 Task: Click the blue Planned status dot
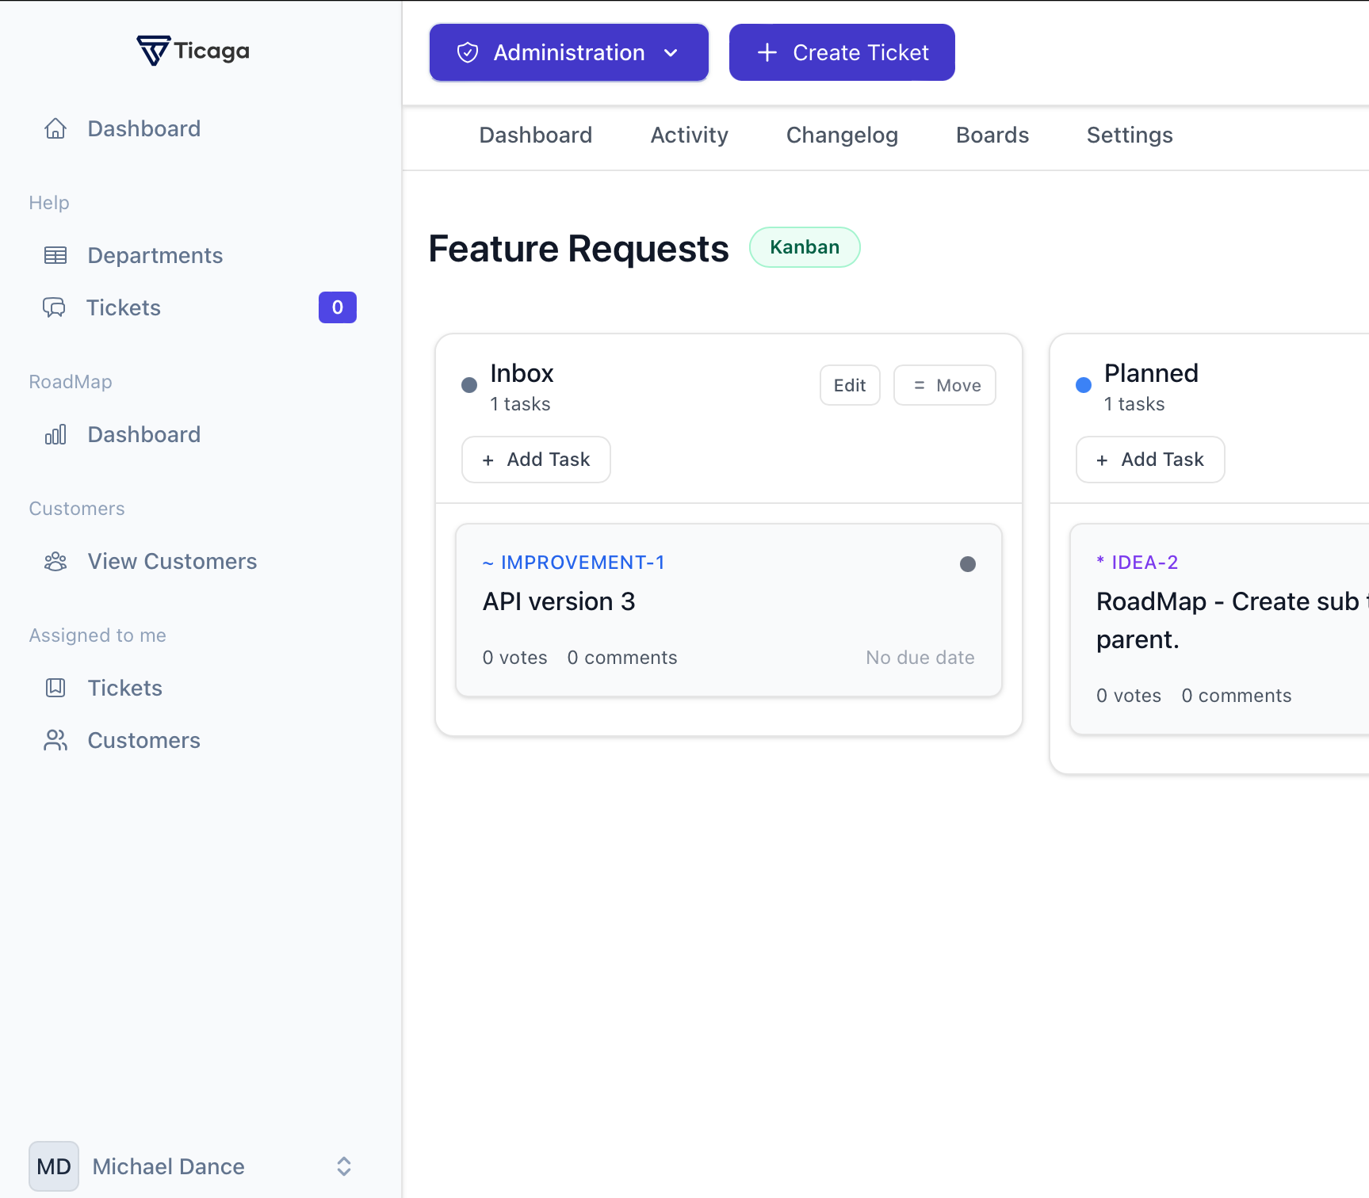pos(1083,385)
